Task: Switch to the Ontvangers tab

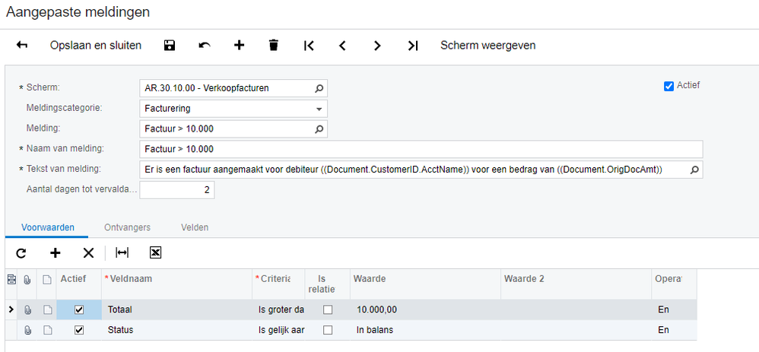Action: click(127, 227)
